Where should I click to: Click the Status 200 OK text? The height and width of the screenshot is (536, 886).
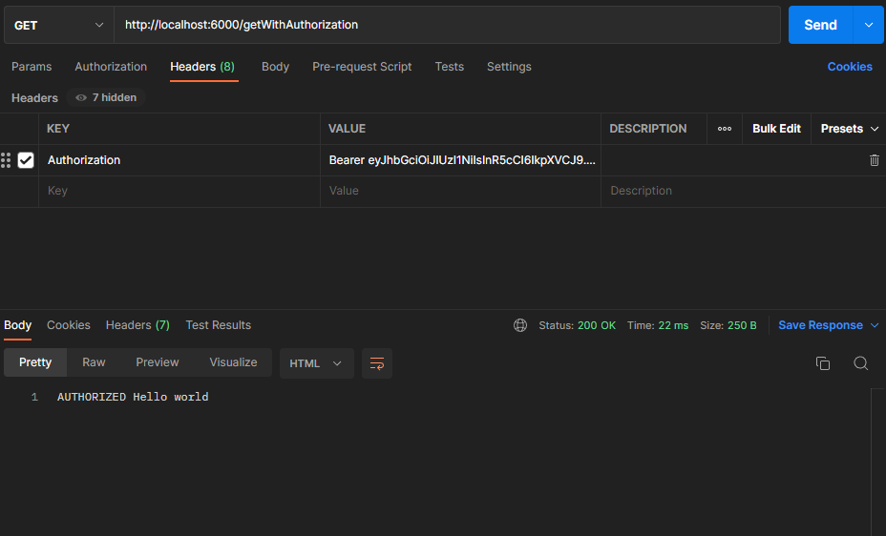pos(577,325)
